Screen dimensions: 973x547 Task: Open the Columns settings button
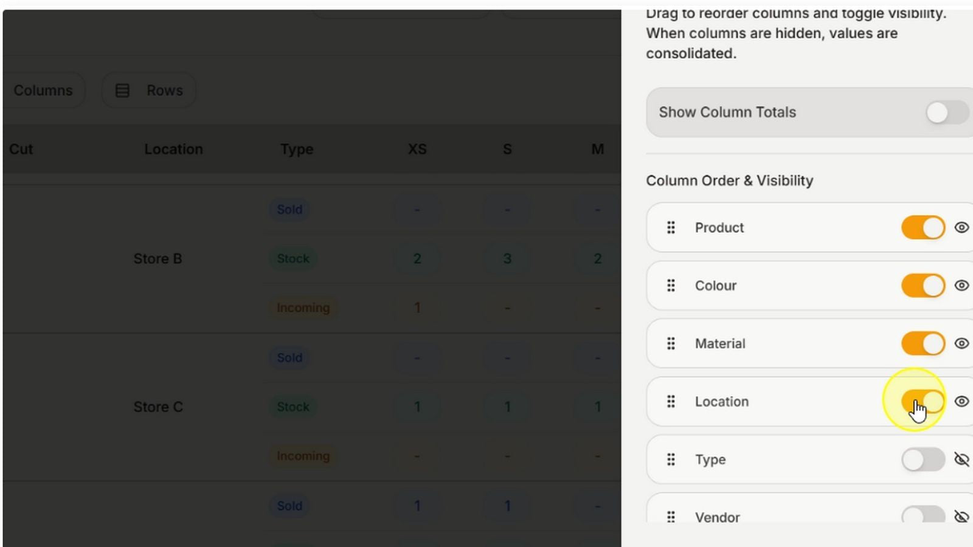[x=43, y=91]
